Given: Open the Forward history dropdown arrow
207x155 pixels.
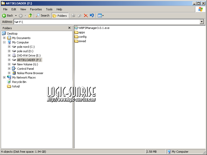Looking at the screenshot, I should tap(26, 16).
